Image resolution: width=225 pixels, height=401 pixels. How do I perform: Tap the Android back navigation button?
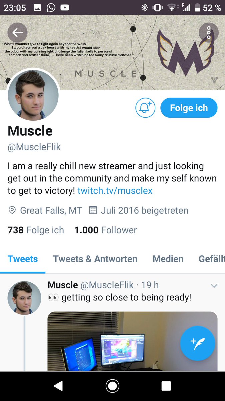tap(58, 386)
